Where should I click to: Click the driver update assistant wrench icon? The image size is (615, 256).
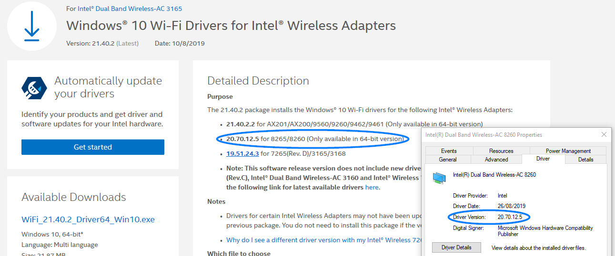coord(35,87)
